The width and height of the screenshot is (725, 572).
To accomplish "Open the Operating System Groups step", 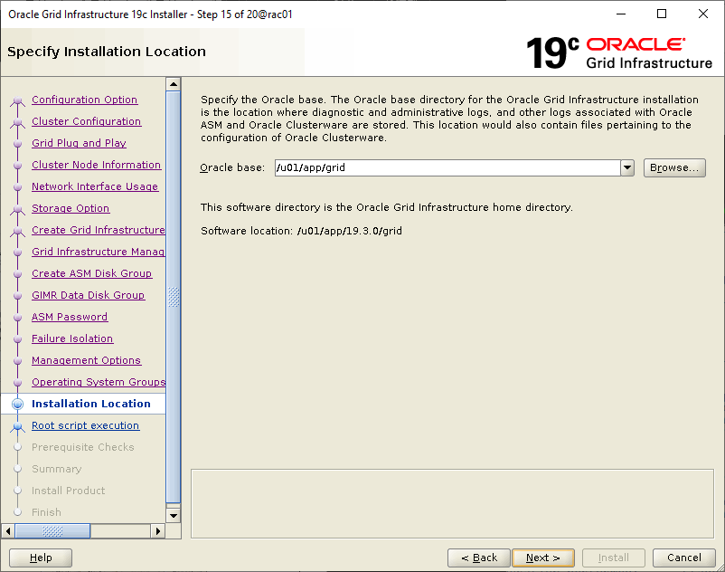I will 99,382.
